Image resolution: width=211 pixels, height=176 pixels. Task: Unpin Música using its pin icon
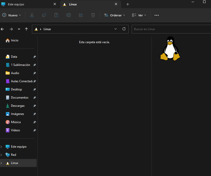[35, 122]
